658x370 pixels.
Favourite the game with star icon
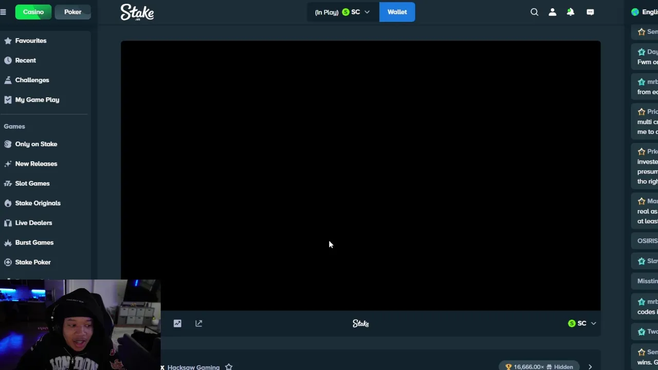click(x=229, y=367)
